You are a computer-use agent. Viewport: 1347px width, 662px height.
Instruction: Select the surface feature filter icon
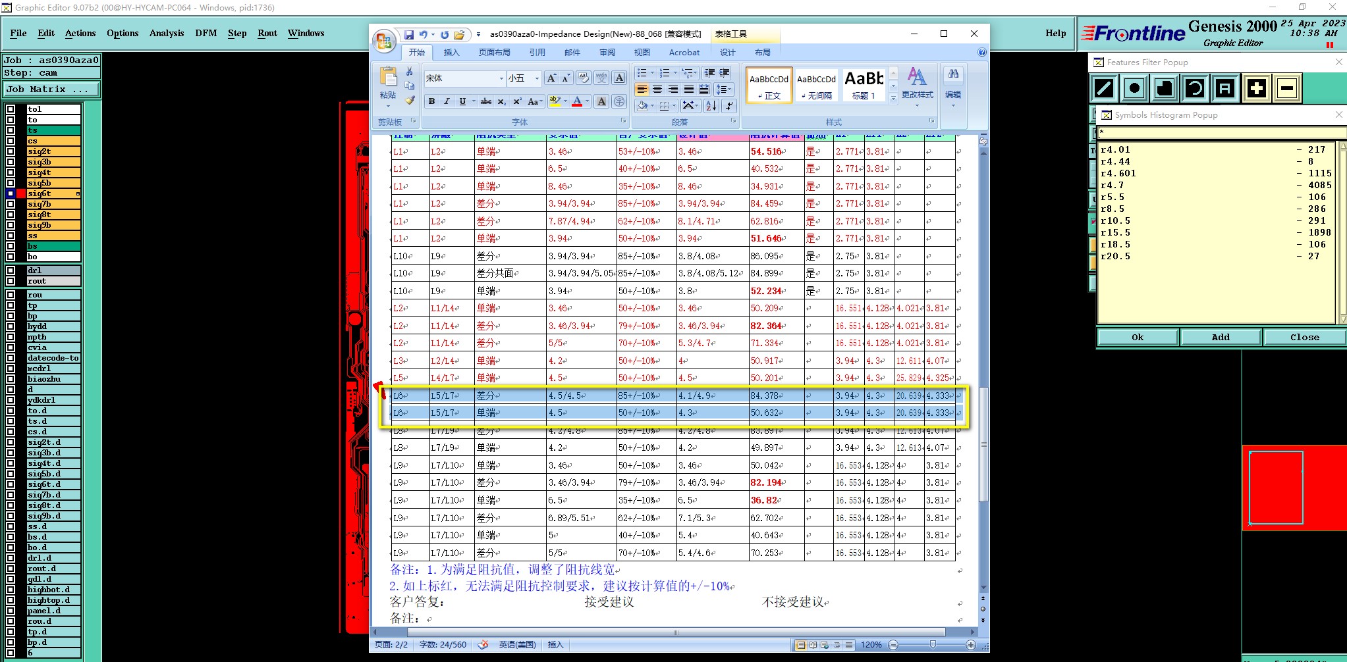coord(1165,88)
